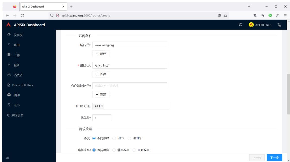Screen dimensions: 290x162
Task: Go back with the browser back arrow
Action: (x=7, y=16)
